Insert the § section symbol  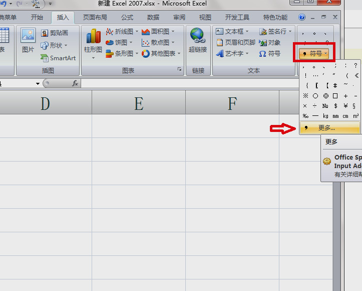coord(354,106)
